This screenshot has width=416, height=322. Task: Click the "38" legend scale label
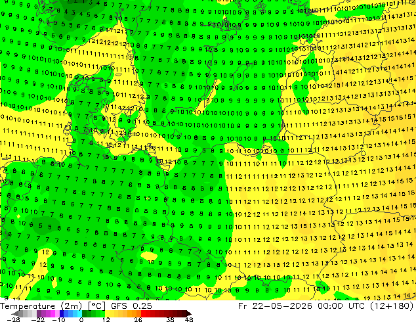(x=171, y=319)
